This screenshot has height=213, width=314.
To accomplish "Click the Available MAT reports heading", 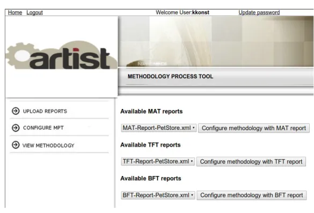I will [x=151, y=111].
